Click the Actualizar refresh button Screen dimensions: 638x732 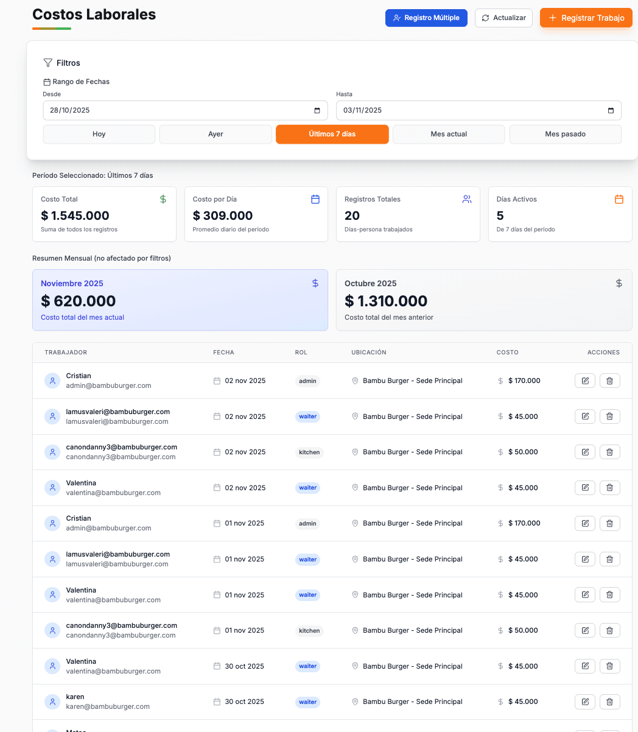(503, 18)
